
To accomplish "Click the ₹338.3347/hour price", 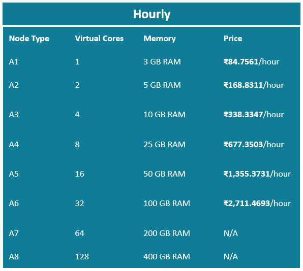I will [x=254, y=115].
